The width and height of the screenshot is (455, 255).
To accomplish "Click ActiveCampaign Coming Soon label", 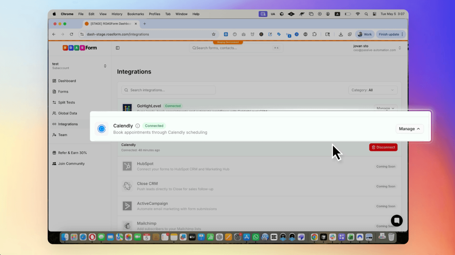I will point(386,206).
